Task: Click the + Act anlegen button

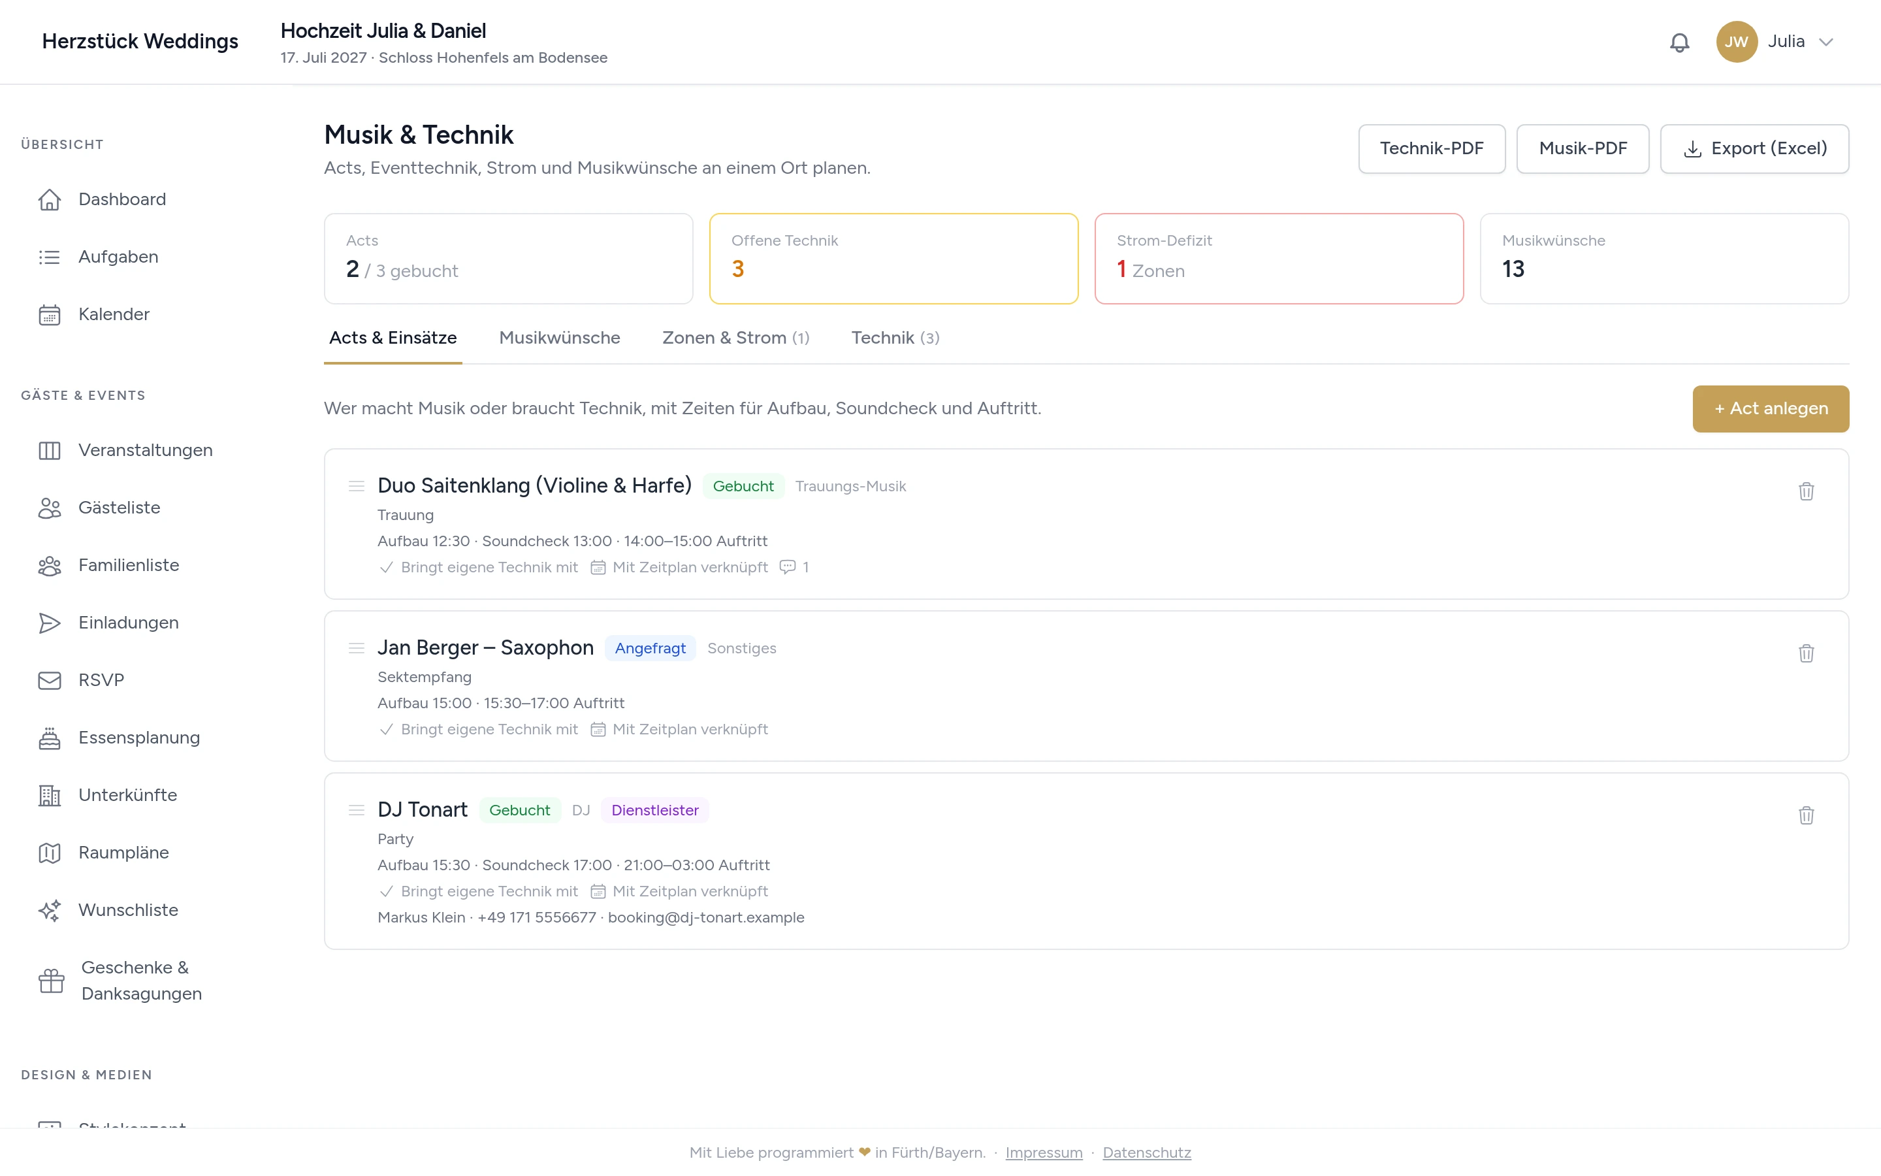Action: (x=1771, y=409)
